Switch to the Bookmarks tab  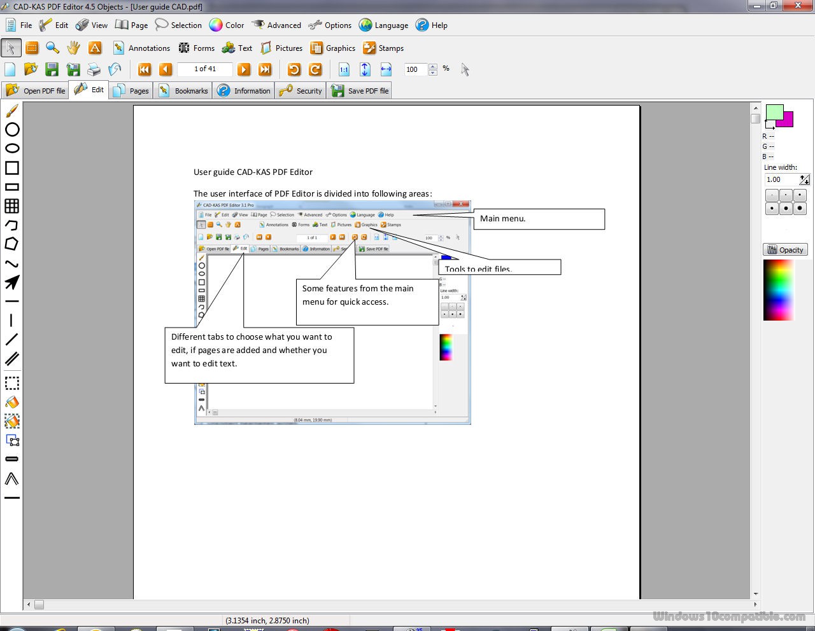pos(183,91)
